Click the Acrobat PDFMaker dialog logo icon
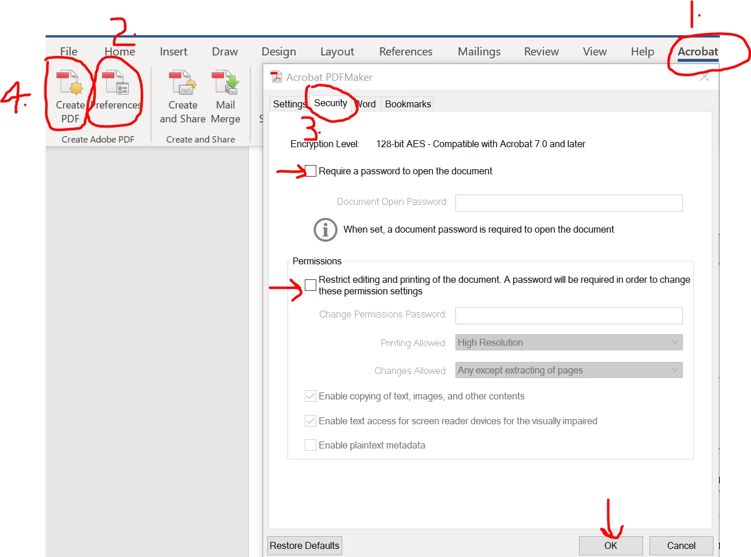751x557 pixels. click(x=277, y=77)
